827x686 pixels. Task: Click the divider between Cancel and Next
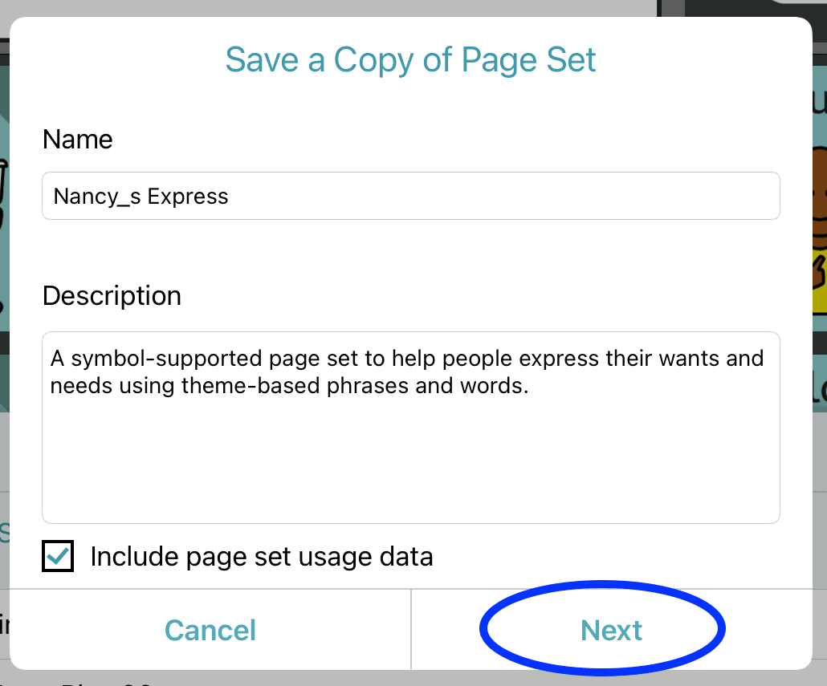(x=410, y=630)
